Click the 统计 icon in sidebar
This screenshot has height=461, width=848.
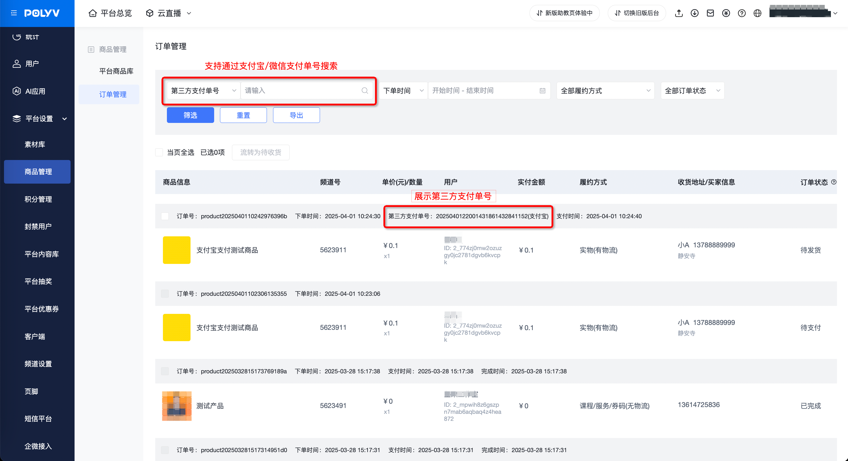(x=17, y=36)
